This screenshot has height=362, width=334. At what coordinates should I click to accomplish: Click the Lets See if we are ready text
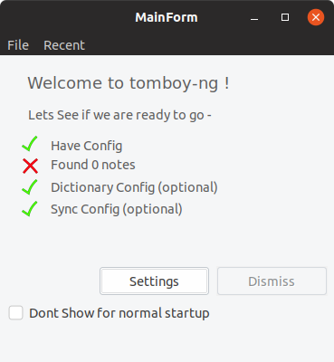click(x=119, y=115)
